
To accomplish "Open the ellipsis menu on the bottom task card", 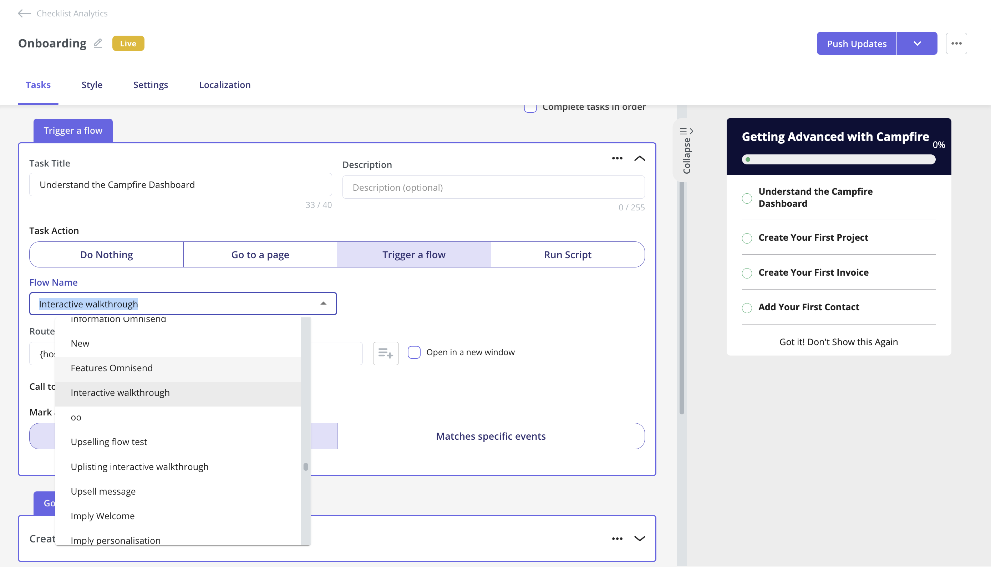I will [x=617, y=538].
